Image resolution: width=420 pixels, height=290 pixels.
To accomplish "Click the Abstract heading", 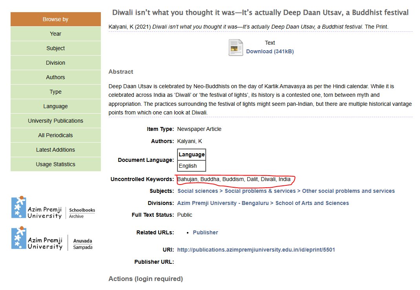I will click(121, 72).
